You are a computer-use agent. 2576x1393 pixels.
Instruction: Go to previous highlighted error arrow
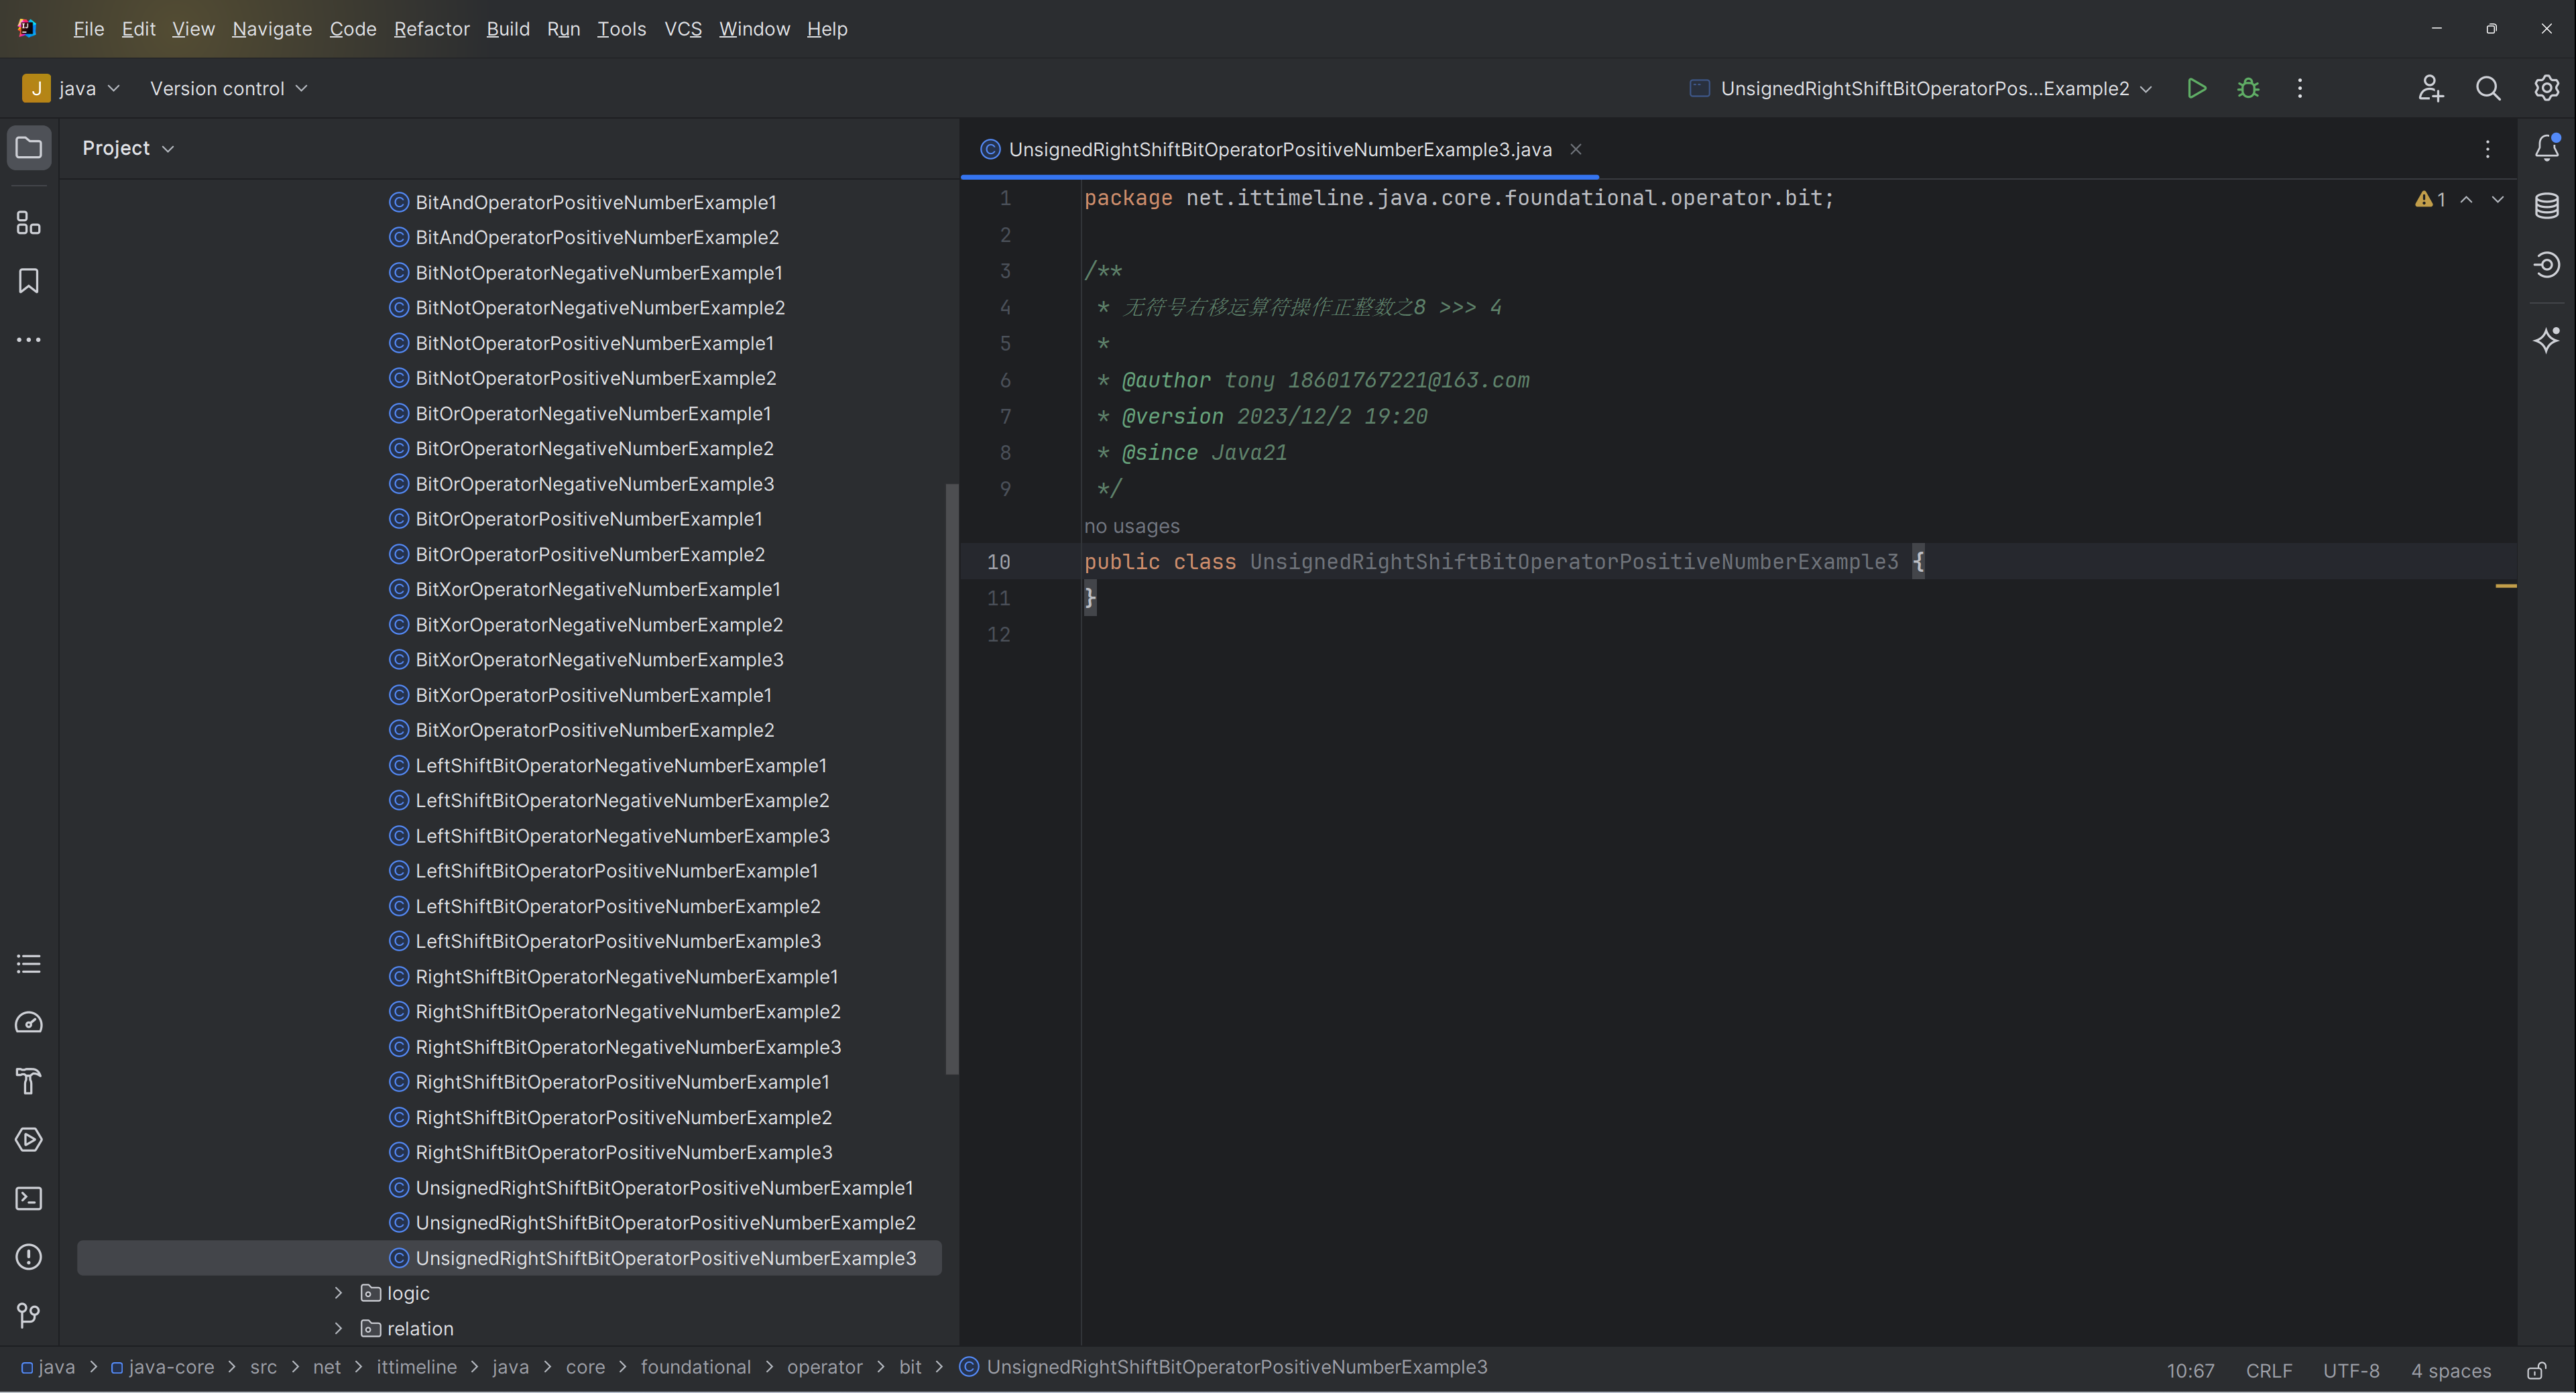point(2467,199)
